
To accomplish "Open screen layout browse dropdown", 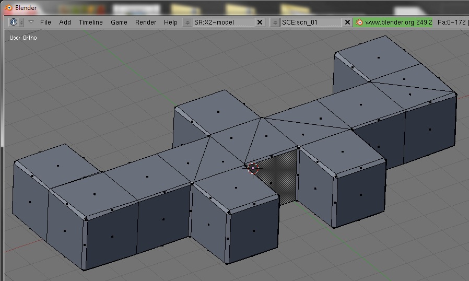I will (187, 22).
